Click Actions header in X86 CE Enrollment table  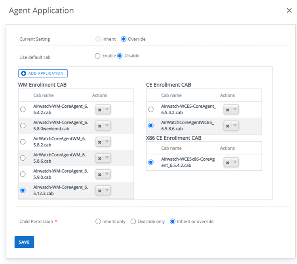(227, 148)
